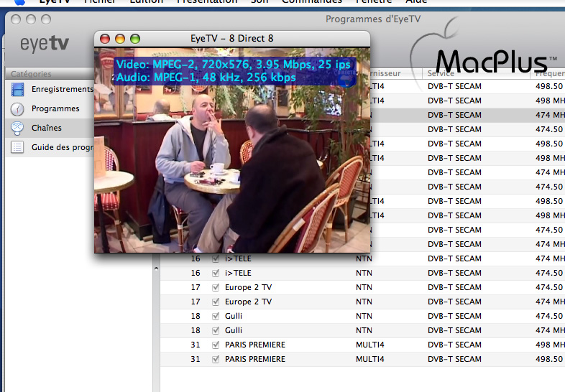Image resolution: width=565 pixels, height=392 pixels.
Task: Open the Aide menu
Action: click(416, 1)
